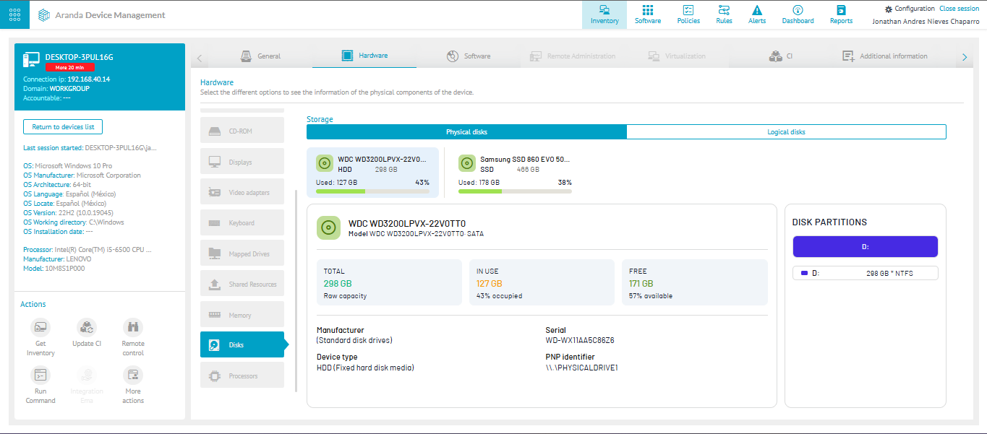Click the Aranda Device Management cube logo

(45, 14)
